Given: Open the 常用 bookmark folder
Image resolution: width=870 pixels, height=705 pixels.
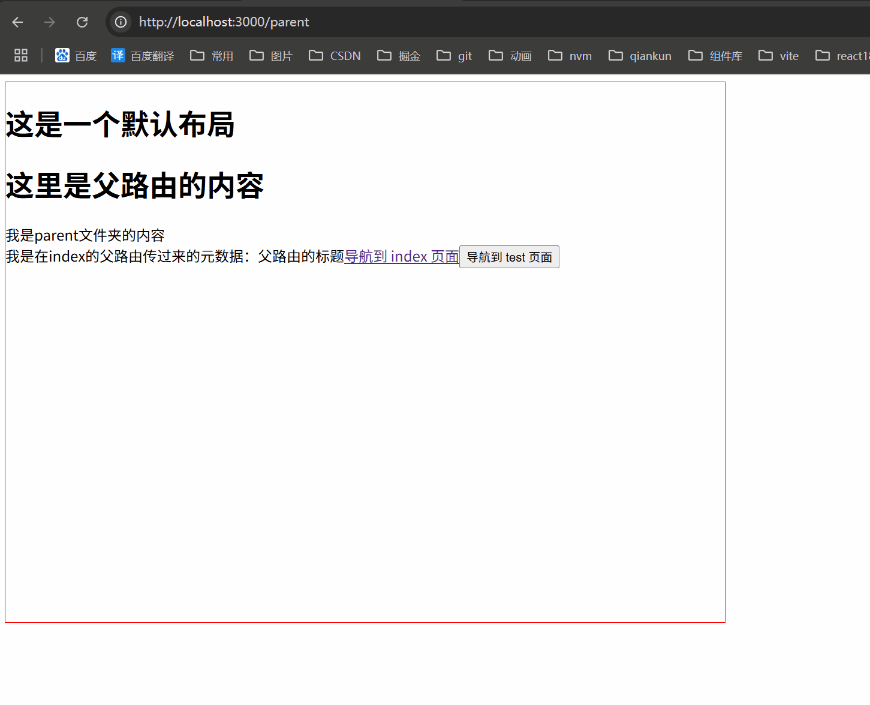Looking at the screenshot, I should coord(212,56).
